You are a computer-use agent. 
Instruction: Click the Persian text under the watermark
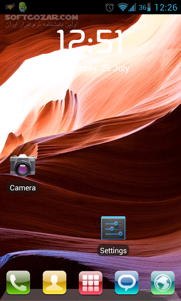click(41, 24)
